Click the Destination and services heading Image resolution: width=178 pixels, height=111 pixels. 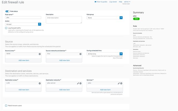pyautogui.click(x=18, y=71)
